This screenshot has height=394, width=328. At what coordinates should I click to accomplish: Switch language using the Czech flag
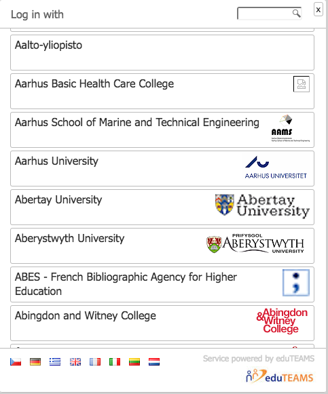pos(16,362)
